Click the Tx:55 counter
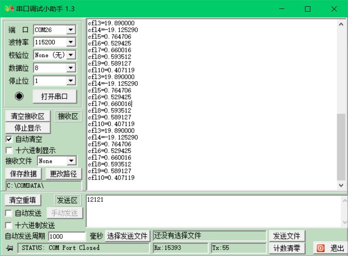This screenshot has height=256, width=348. tap(239, 248)
